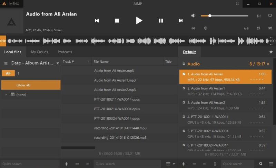Viewport: 276px width, 168px height.
Task: Skip to the previous track
Action: click(x=97, y=21)
